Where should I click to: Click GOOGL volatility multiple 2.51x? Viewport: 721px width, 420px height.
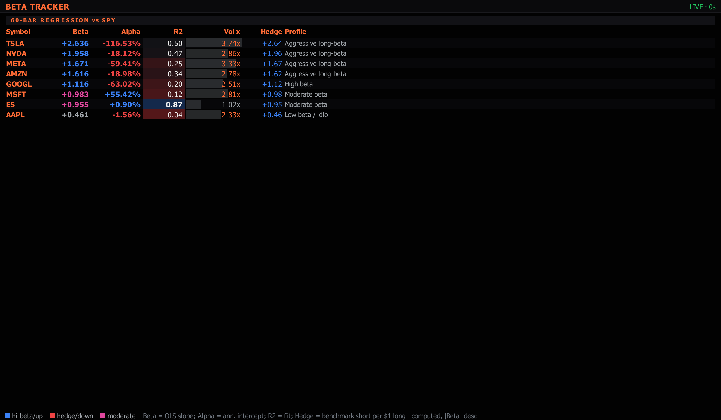click(231, 84)
